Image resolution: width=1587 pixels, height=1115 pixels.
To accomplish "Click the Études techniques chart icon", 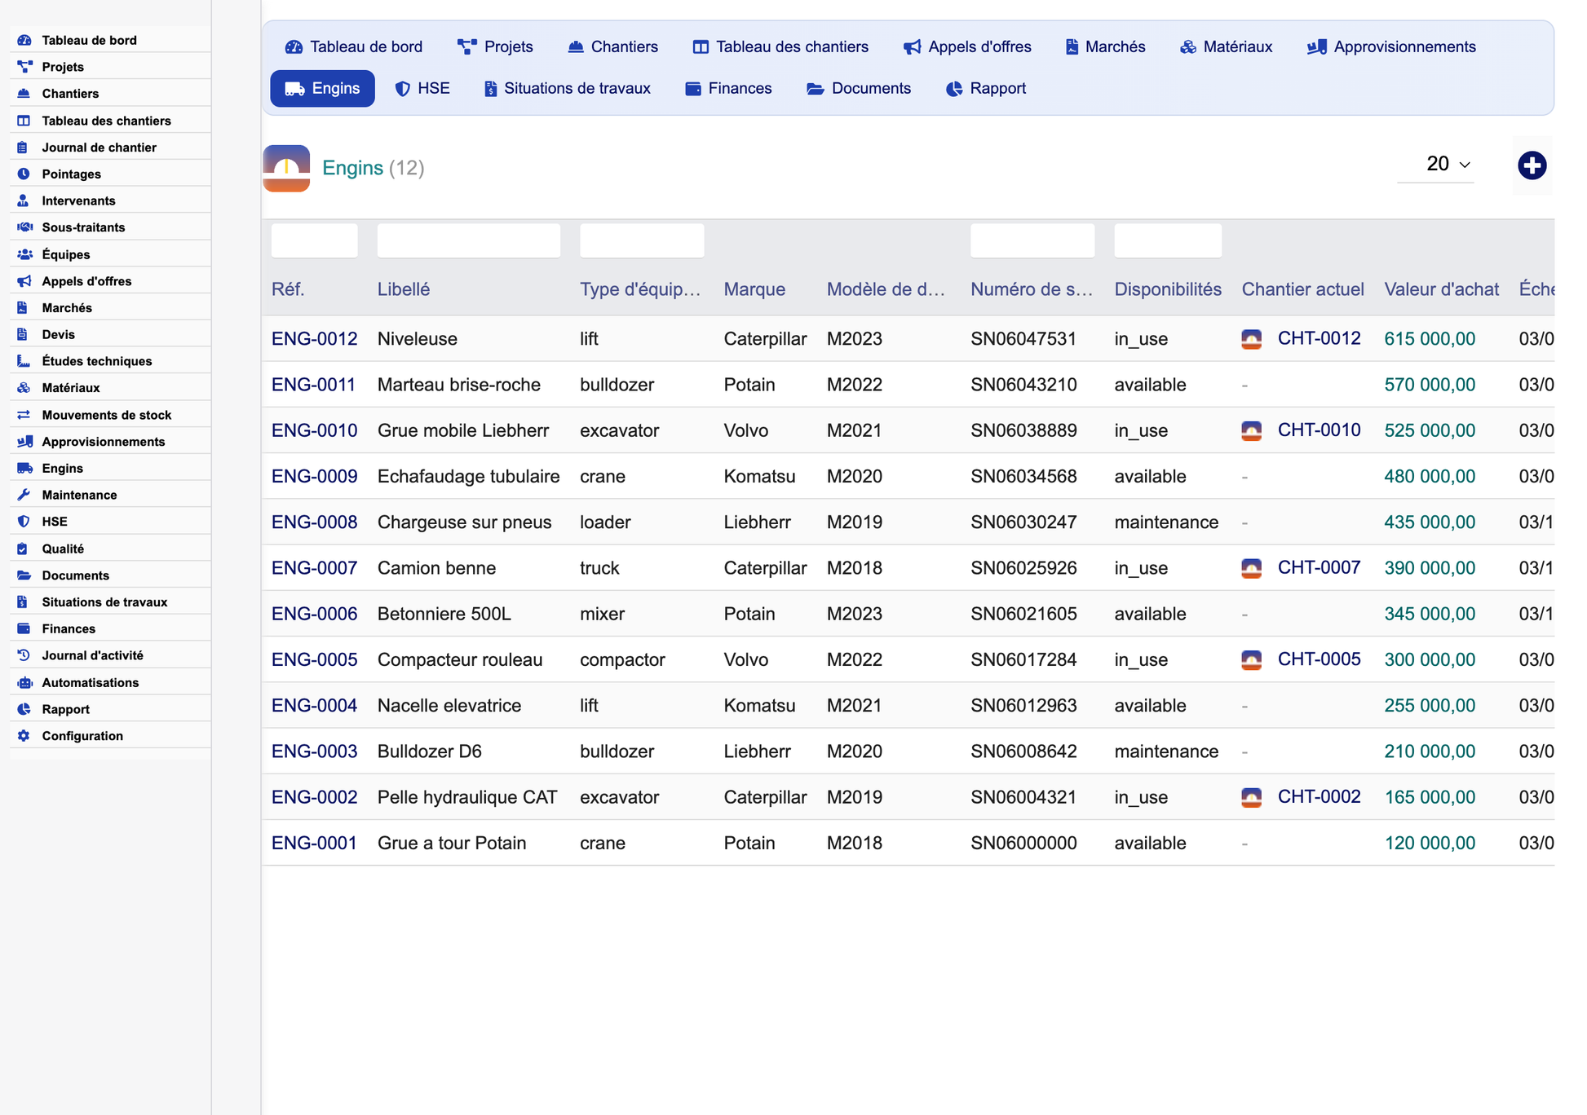I will point(24,361).
